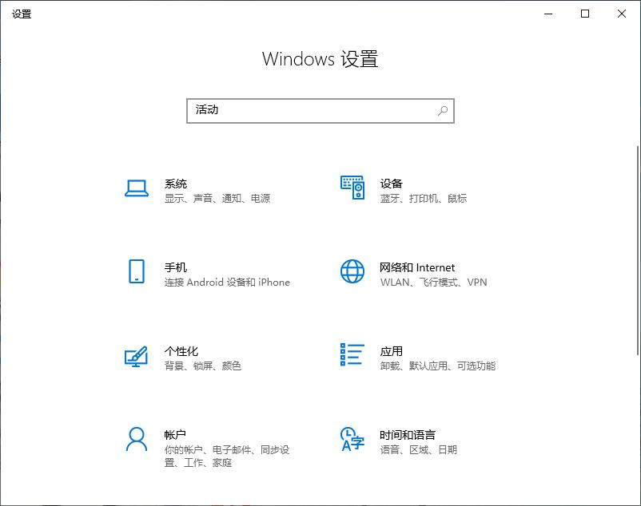The image size is (641, 506).
Task: Open 个性化 settings category title
Action: pos(181,351)
